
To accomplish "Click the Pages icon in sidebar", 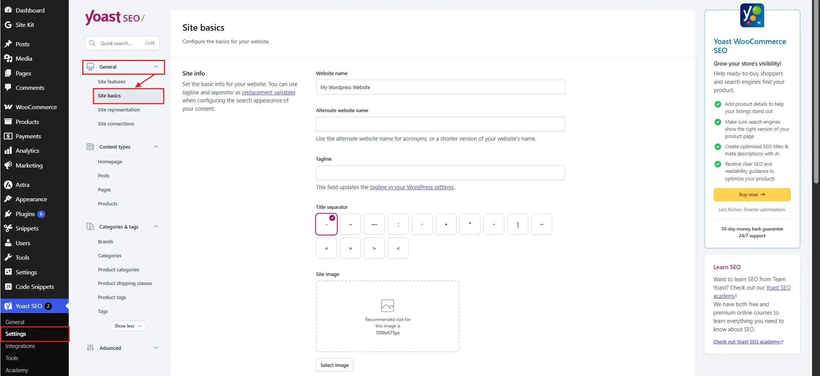I will pos(8,73).
